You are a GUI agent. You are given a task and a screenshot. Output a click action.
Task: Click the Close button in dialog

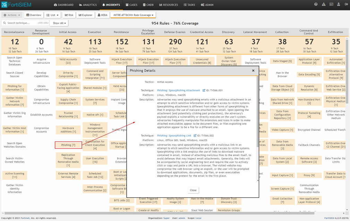click(193, 190)
